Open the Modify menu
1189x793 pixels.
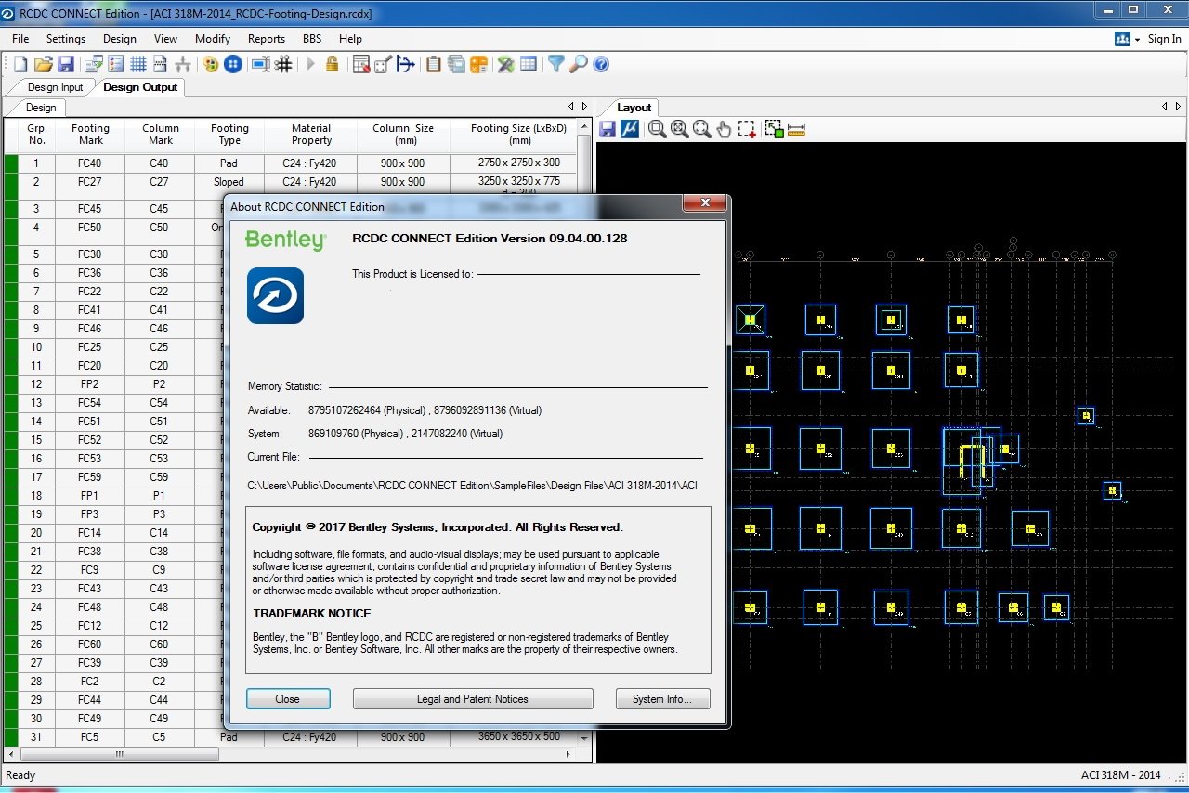click(213, 39)
